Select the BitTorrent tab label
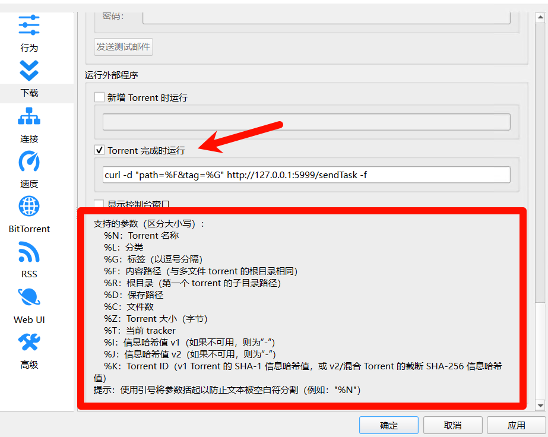This screenshot has width=548, height=437. coord(29,229)
